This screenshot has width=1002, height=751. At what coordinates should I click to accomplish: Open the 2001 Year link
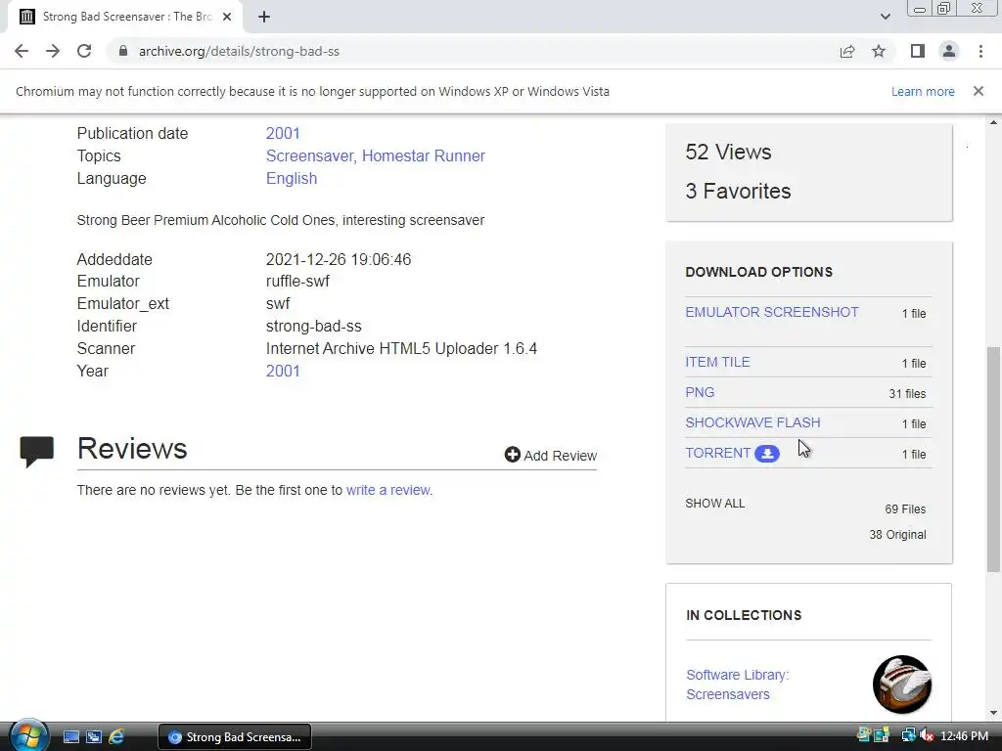283,371
